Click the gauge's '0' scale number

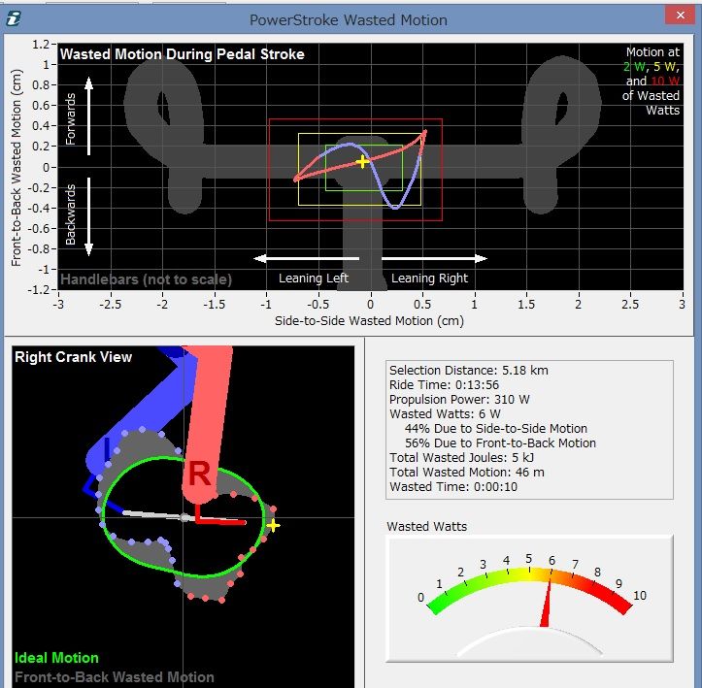point(420,598)
